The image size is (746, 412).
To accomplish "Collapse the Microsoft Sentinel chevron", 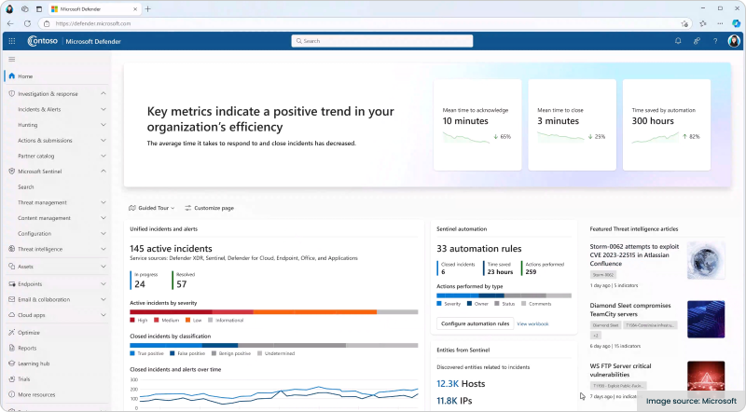I will (x=104, y=172).
